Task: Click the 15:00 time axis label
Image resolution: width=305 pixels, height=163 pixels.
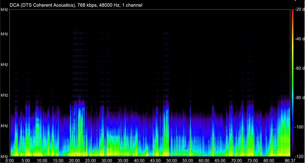Action: click(58, 161)
